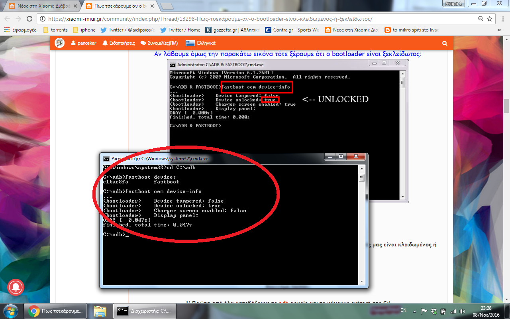Click the EN language indicator in taskbar
Screen dimensions: 510x319
coord(403,310)
